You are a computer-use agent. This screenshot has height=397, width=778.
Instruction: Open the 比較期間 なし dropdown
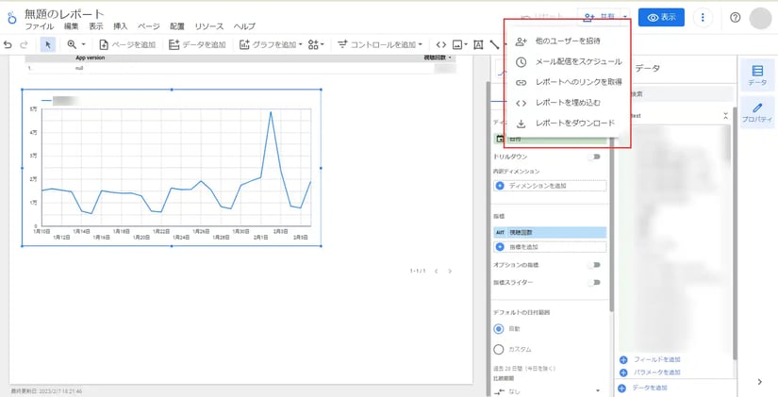[x=548, y=391]
